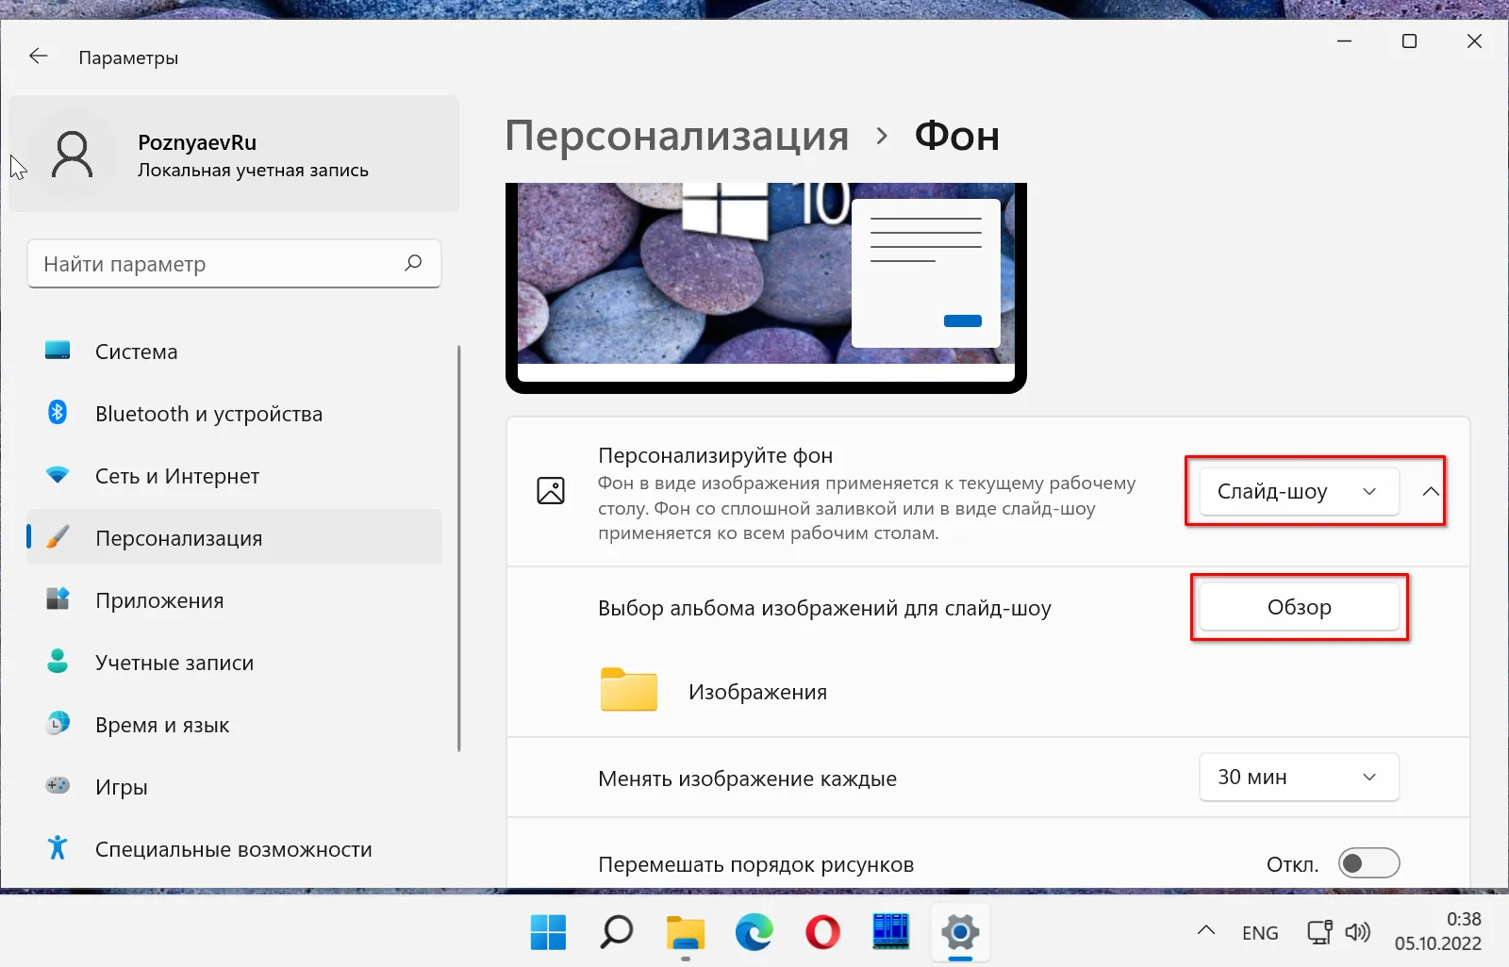
Task: Open Приложения category
Action: point(234,600)
